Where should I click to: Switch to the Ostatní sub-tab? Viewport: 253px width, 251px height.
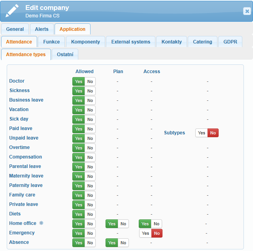pyautogui.click(x=65, y=55)
